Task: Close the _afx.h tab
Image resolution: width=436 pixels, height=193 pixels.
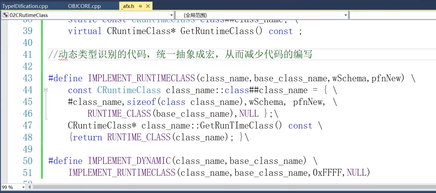Action: pyautogui.click(x=148, y=6)
